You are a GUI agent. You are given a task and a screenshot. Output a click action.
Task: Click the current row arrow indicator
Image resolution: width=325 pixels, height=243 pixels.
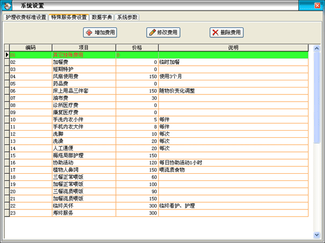coord(7,55)
